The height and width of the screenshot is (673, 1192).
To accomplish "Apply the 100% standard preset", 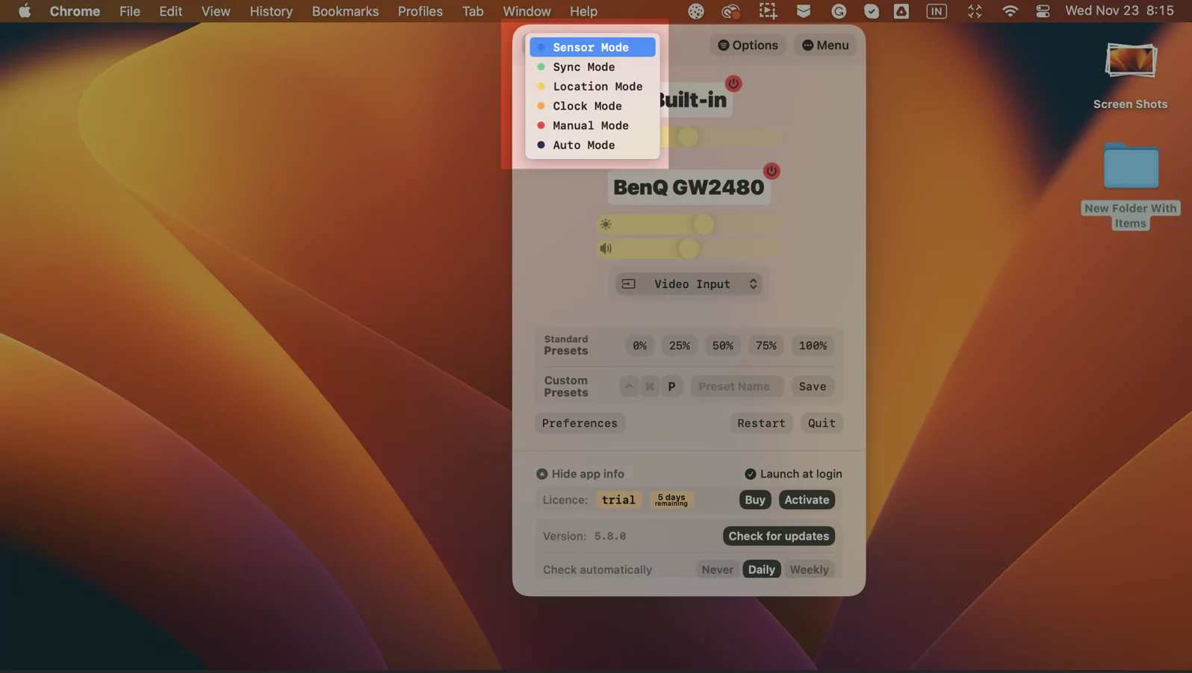I will point(813,345).
